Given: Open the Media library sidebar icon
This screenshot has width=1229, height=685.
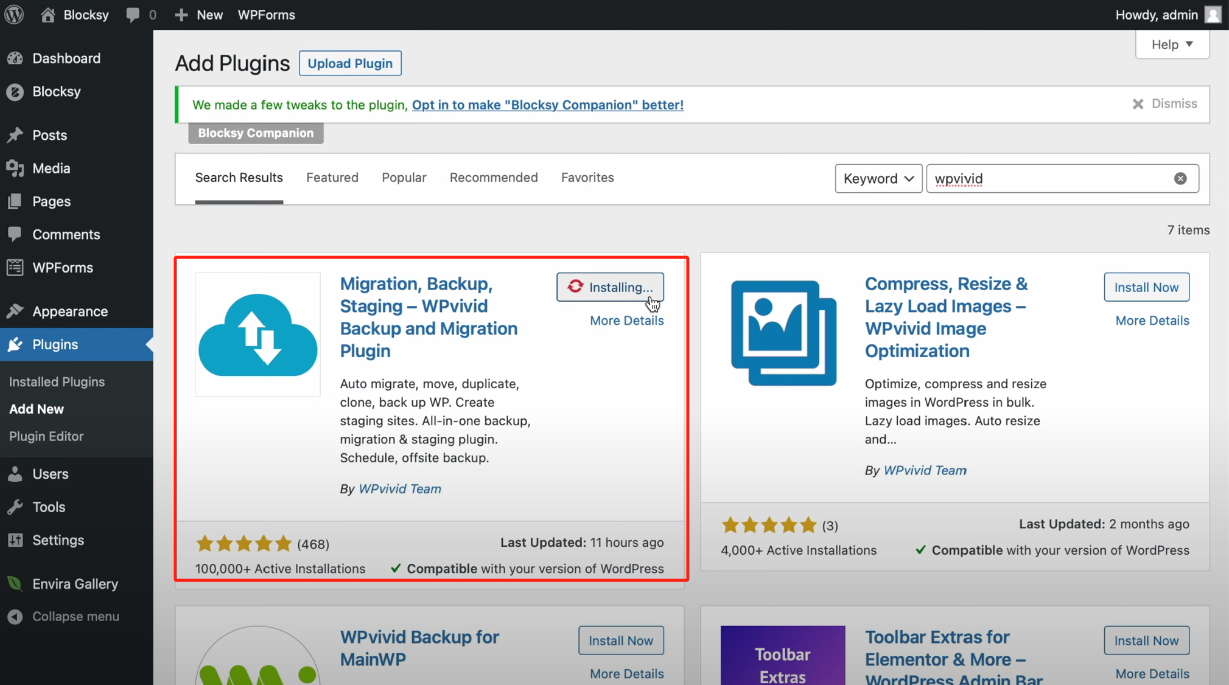Looking at the screenshot, I should (15, 169).
